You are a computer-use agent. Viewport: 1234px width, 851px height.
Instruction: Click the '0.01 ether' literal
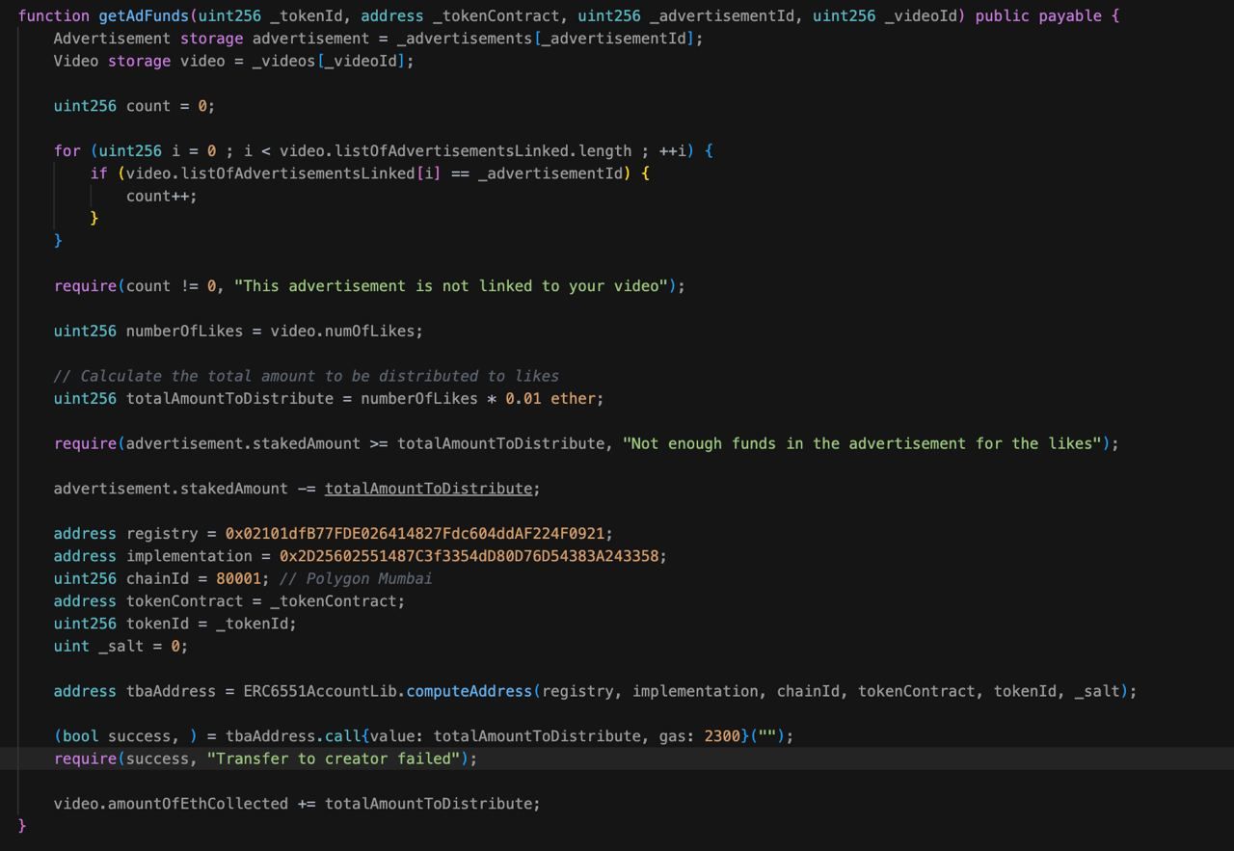pyautogui.click(x=550, y=398)
